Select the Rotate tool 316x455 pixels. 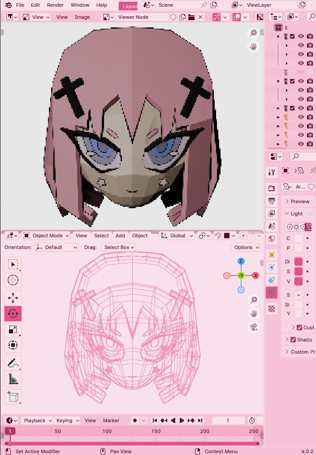click(13, 314)
